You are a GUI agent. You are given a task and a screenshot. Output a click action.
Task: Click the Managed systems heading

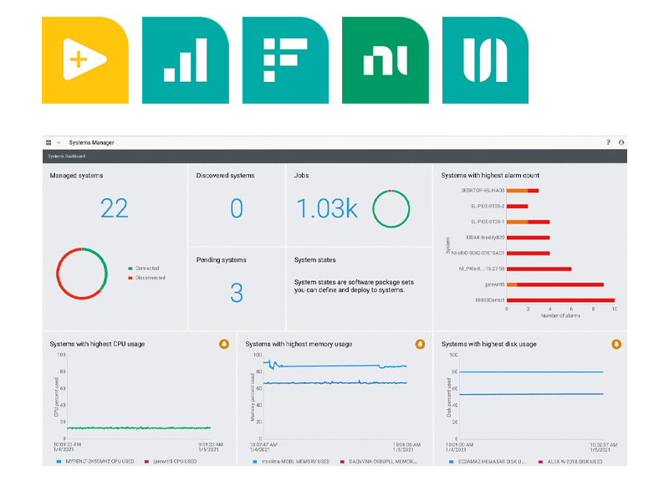pyautogui.click(x=76, y=176)
